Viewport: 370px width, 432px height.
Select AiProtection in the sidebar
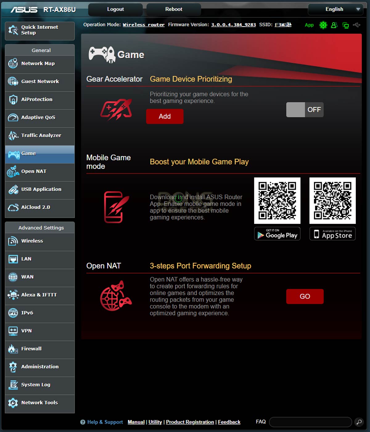(x=37, y=99)
